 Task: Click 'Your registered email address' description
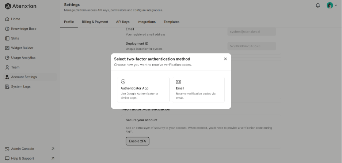[145, 34]
